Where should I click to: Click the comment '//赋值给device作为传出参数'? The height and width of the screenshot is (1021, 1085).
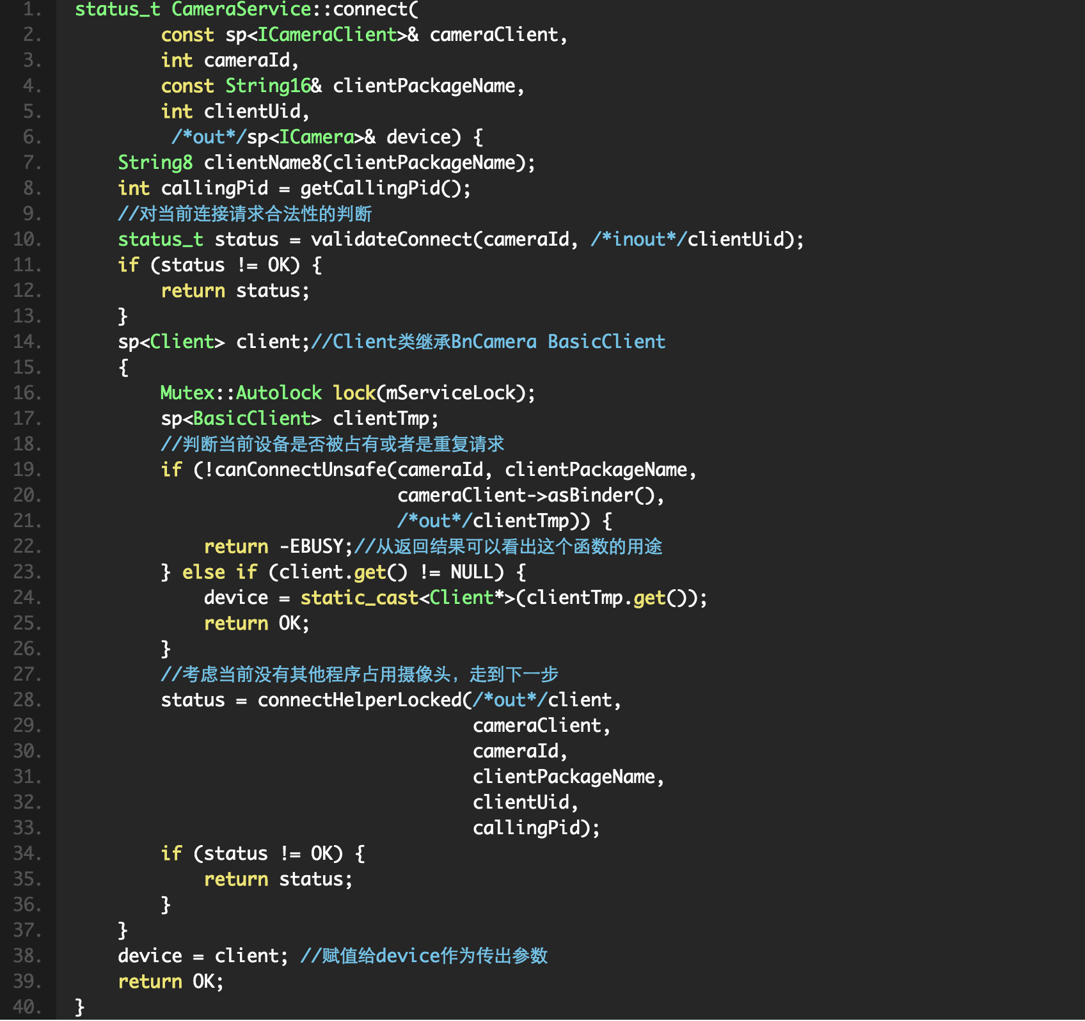424,956
